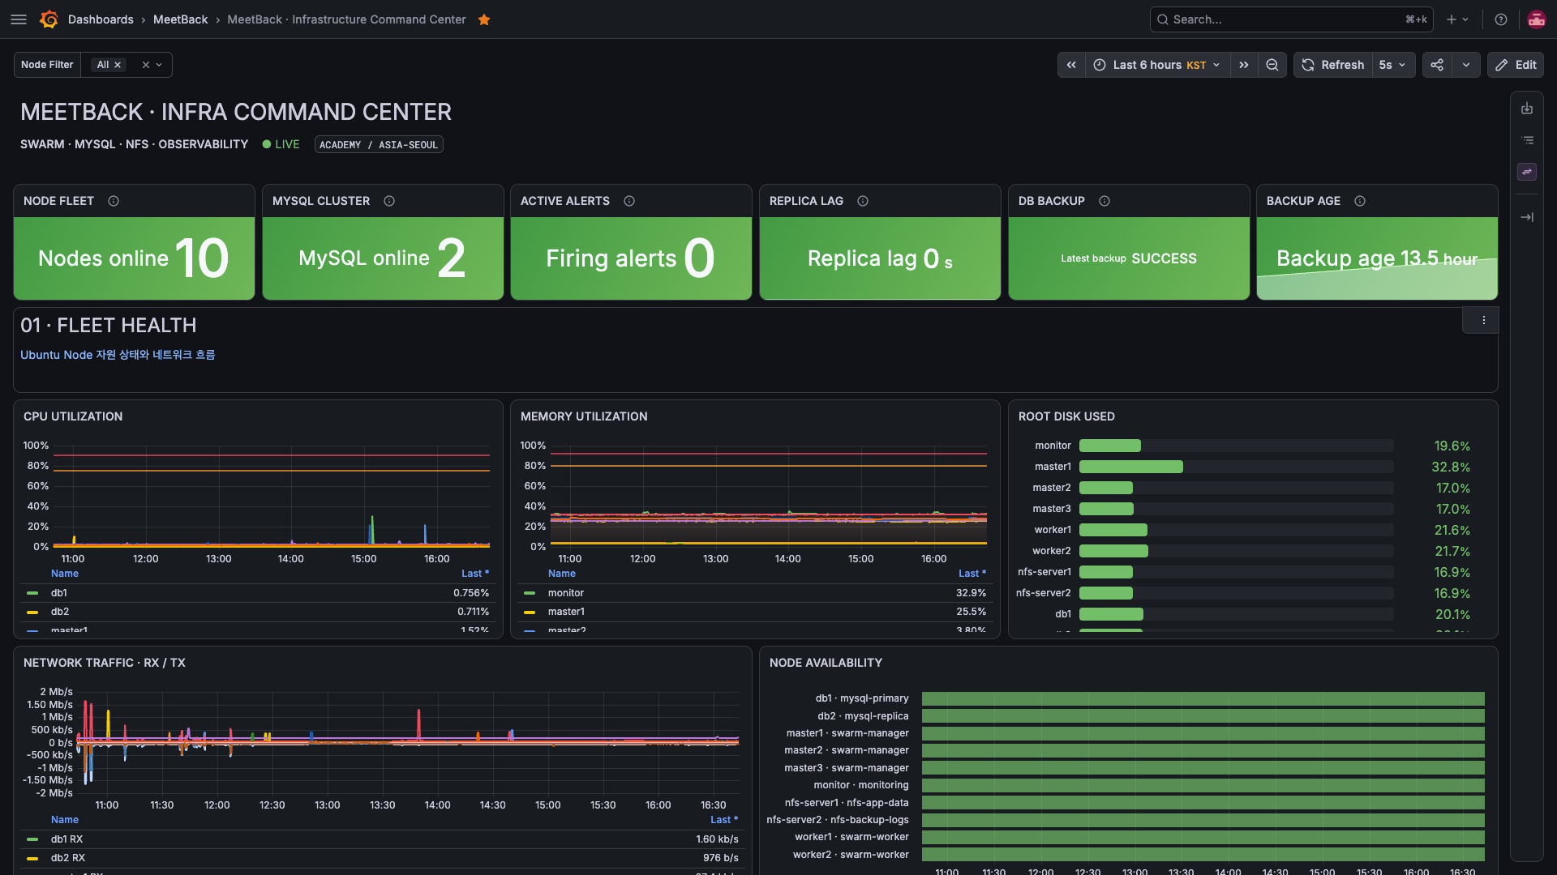
Task: Click the Firing alerts stat panel
Action: pos(631,258)
